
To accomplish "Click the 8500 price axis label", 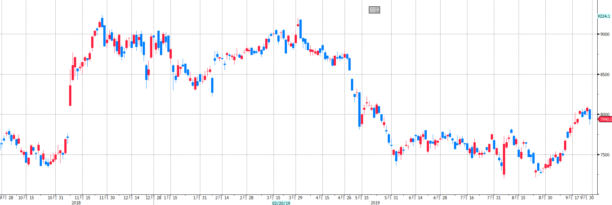I will [x=605, y=75].
